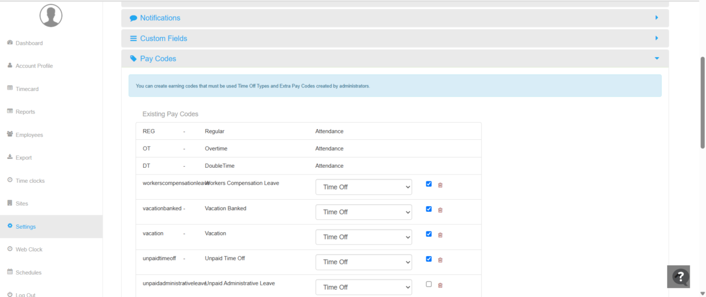The height and width of the screenshot is (297, 706).
Task: Open the help button in bottom corner
Action: 679,276
